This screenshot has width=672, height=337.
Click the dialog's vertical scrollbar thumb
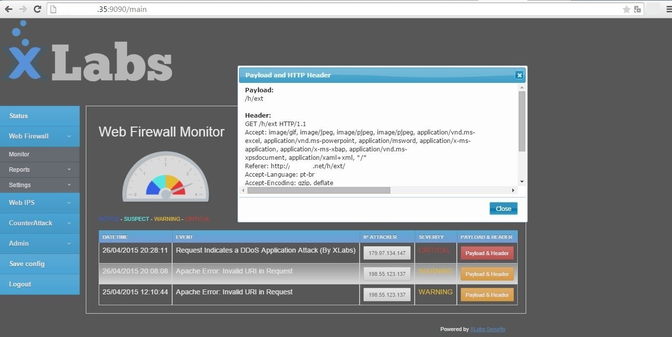click(x=522, y=121)
